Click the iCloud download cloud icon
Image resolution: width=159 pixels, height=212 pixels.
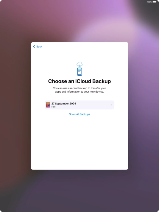(x=79, y=64)
